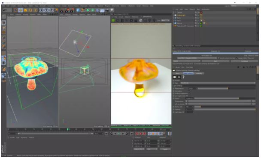Switch to the Light Settings tab

(188, 73)
